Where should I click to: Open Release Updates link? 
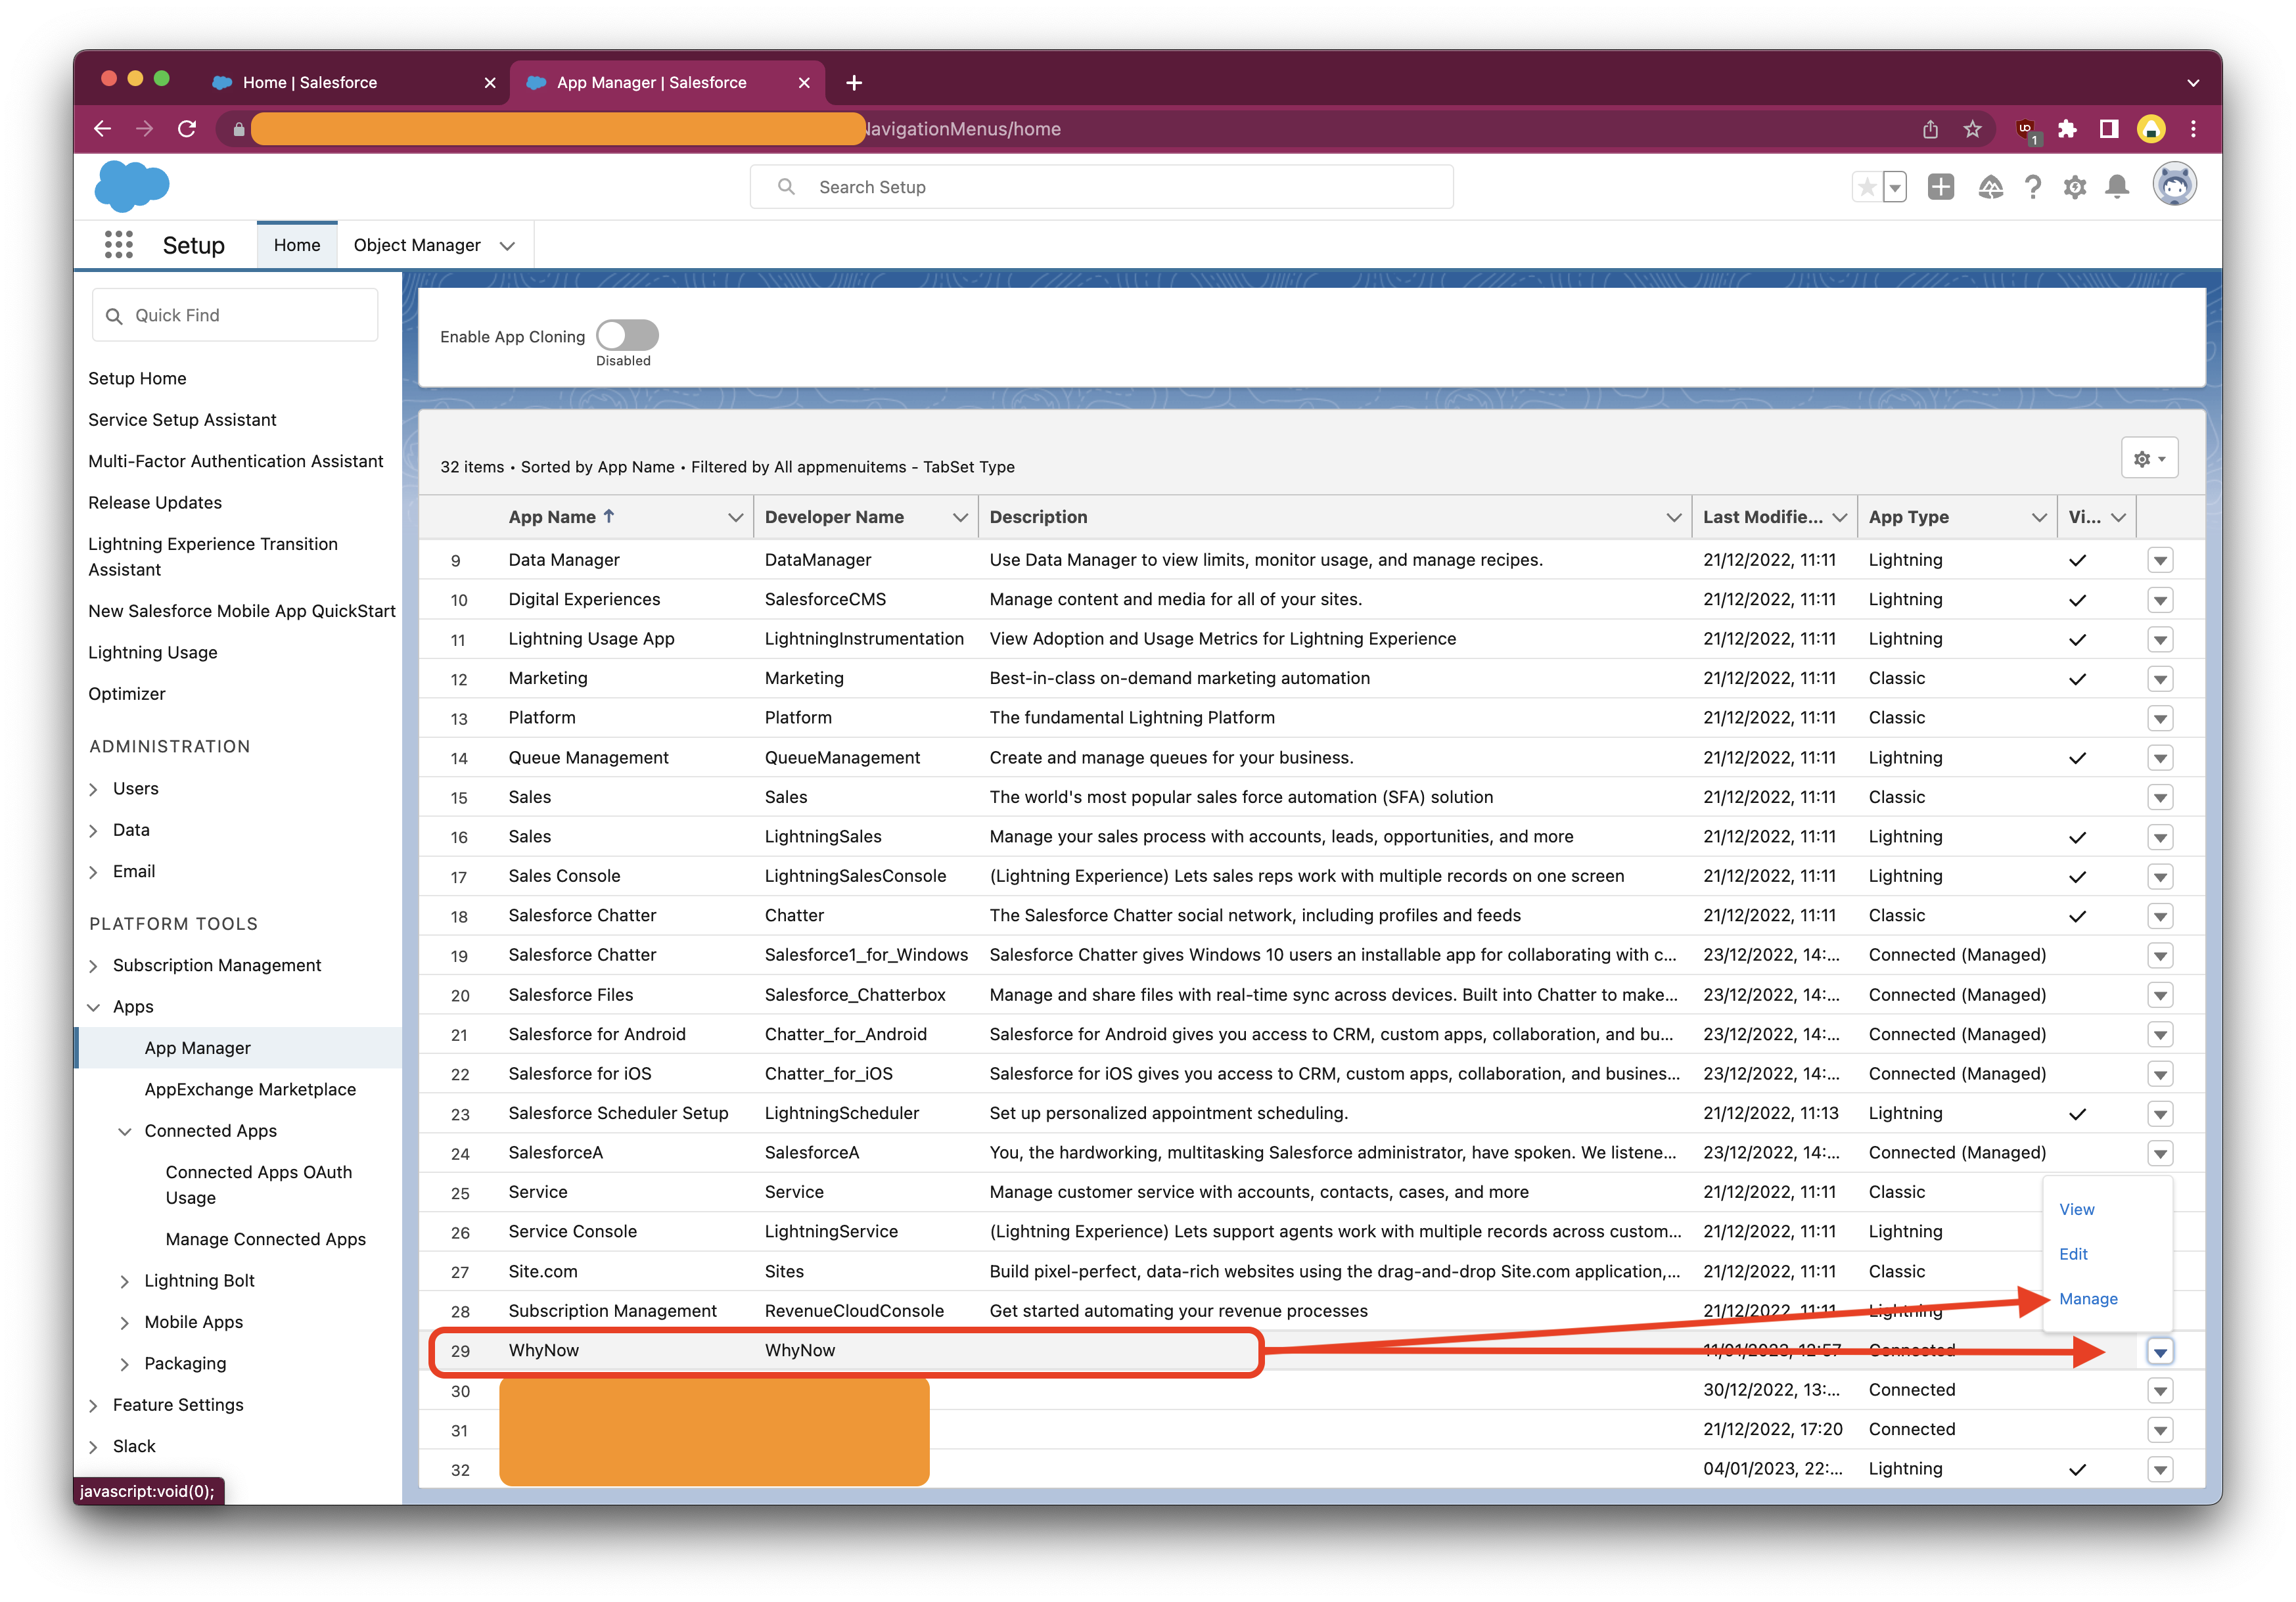tap(155, 502)
